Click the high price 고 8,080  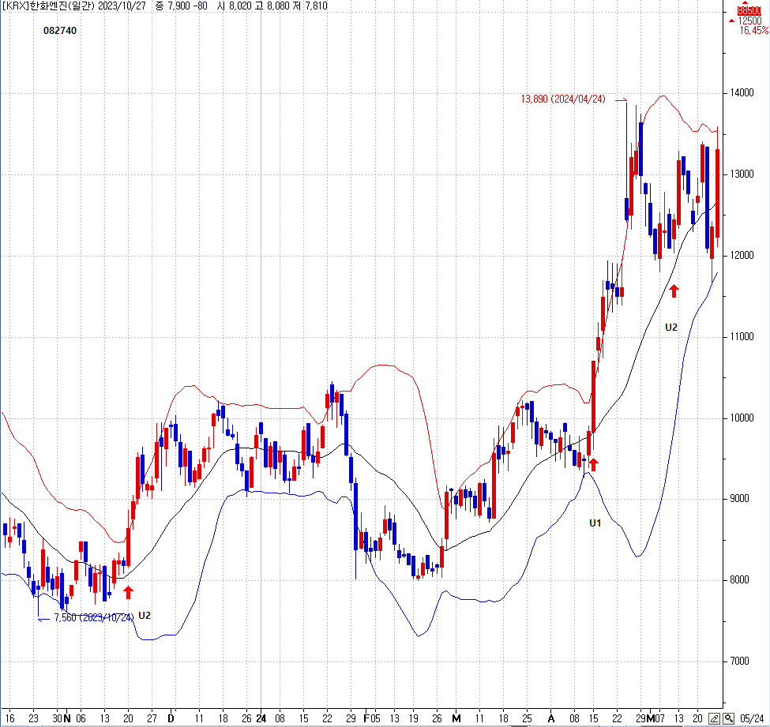click(272, 6)
